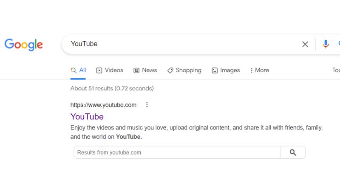Click the magnifier icon beside All

point(74,70)
